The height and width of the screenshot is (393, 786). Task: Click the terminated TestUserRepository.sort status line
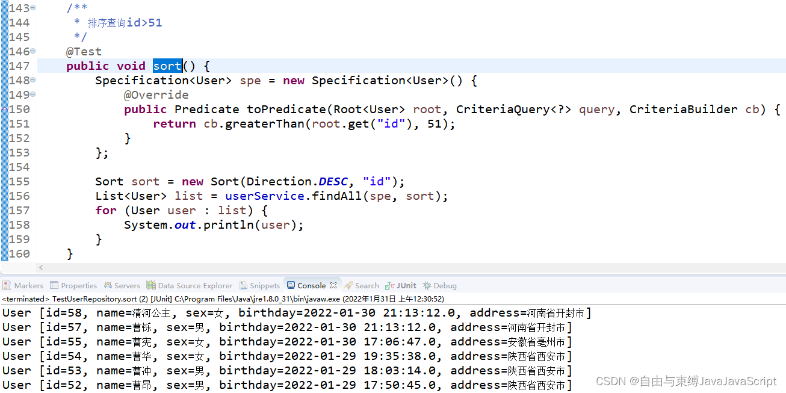223,299
